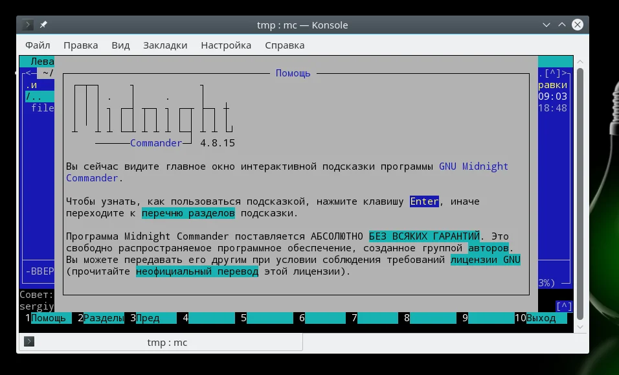Viewport: 619px width, 375px height.
Task: Open the Вид menu
Action: [120, 45]
